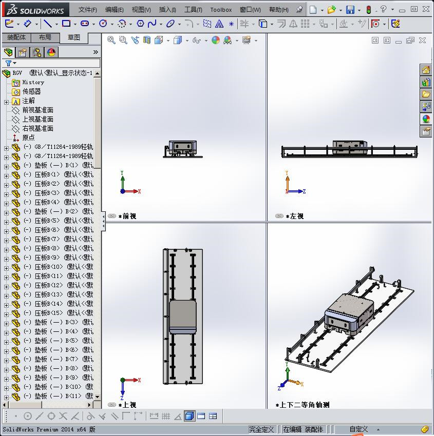Image resolution: width=434 pixels, height=436 pixels.
Task: Open the PropertyManager tab icon
Action: [x=23, y=52]
